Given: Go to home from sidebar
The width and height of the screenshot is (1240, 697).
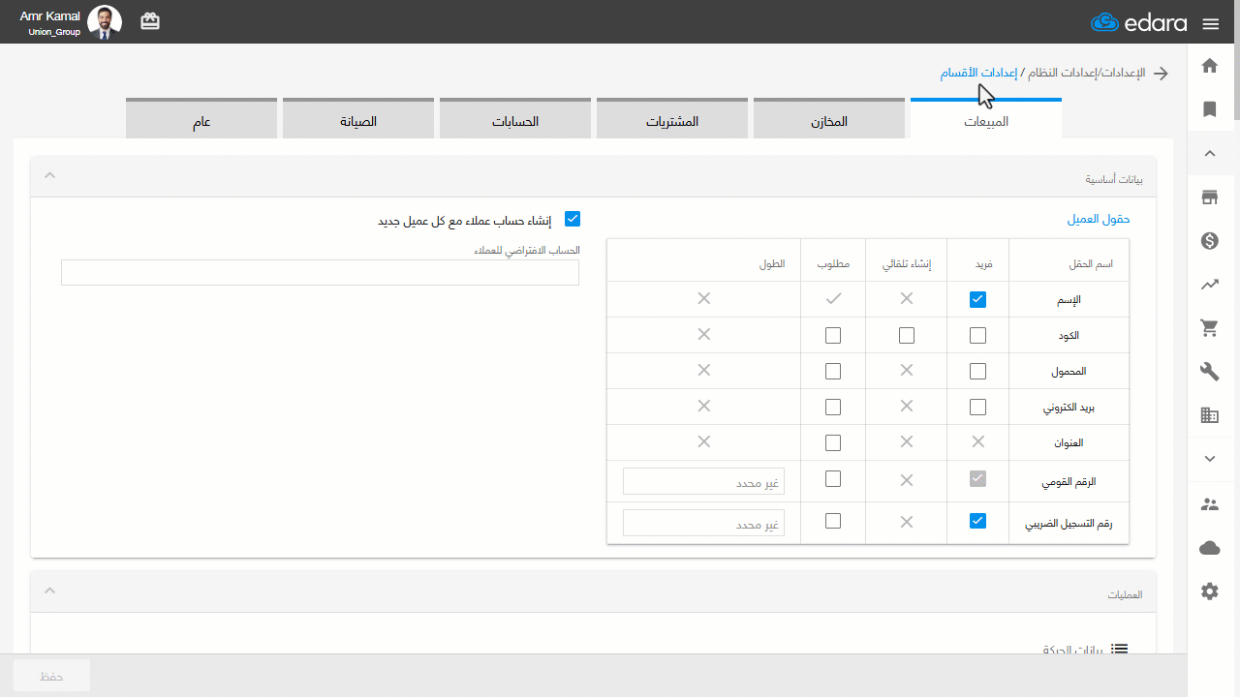Looking at the screenshot, I should coord(1209,66).
